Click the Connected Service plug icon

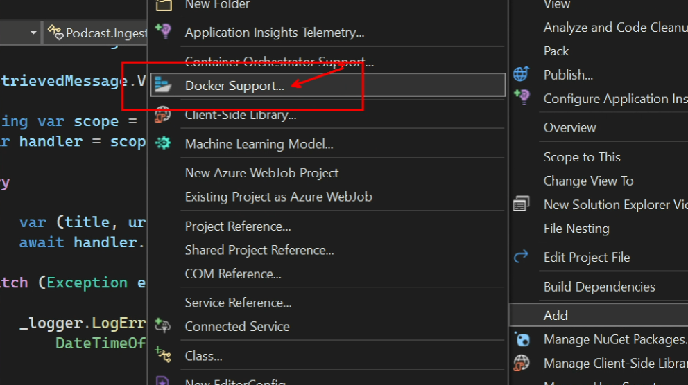(163, 326)
